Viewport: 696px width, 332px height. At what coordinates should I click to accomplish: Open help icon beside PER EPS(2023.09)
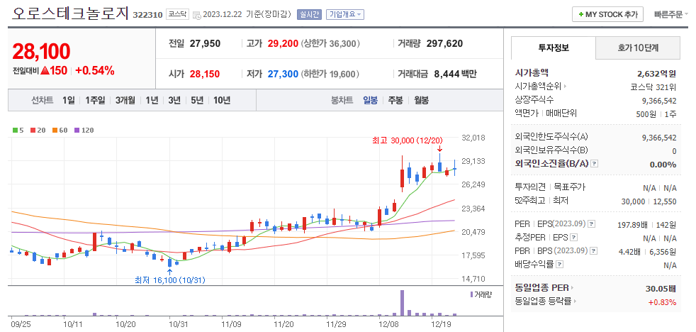click(x=592, y=223)
